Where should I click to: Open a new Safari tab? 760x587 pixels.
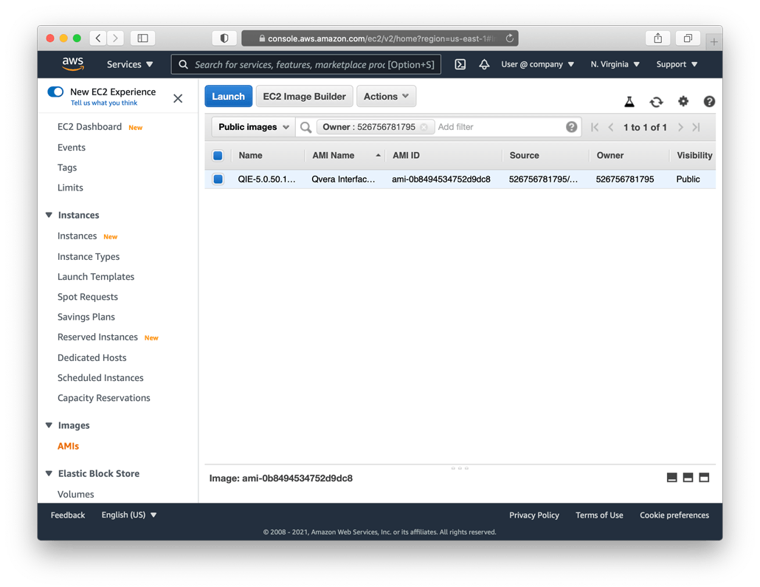coord(714,42)
